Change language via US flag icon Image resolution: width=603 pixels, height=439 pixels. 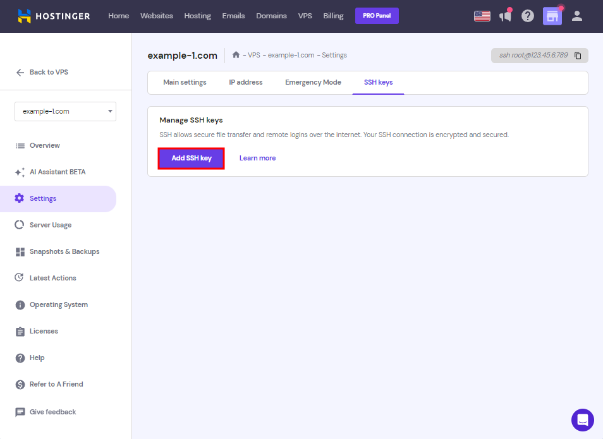[482, 16]
